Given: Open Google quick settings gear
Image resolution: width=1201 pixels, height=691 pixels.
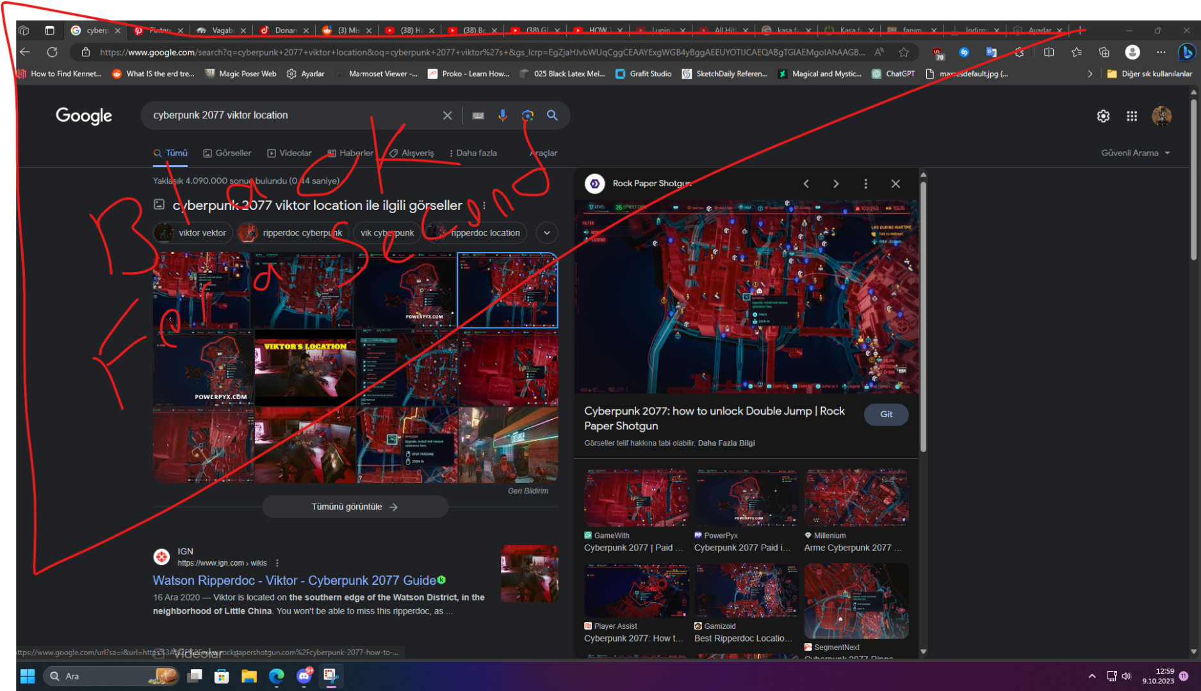Looking at the screenshot, I should coord(1103,116).
